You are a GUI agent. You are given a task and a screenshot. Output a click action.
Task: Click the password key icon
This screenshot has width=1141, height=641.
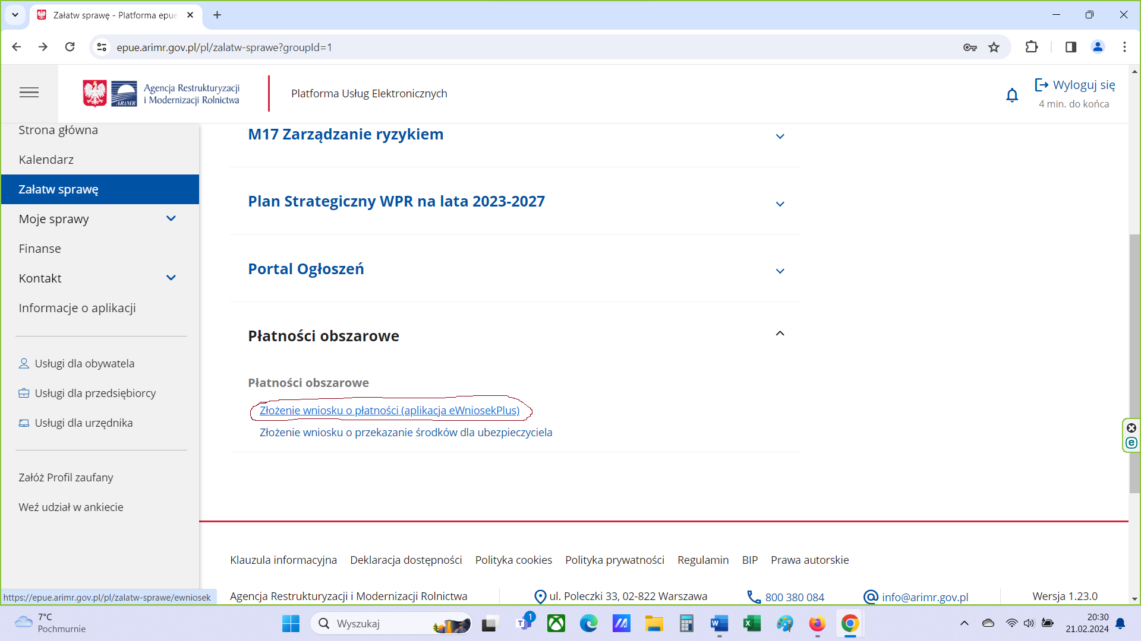[970, 47]
